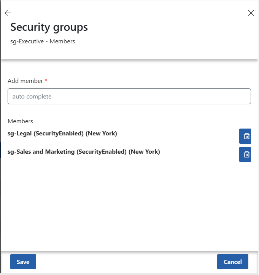The width and height of the screenshot is (259, 275).
Task: Save the sg-Executive member changes
Action: (23, 262)
